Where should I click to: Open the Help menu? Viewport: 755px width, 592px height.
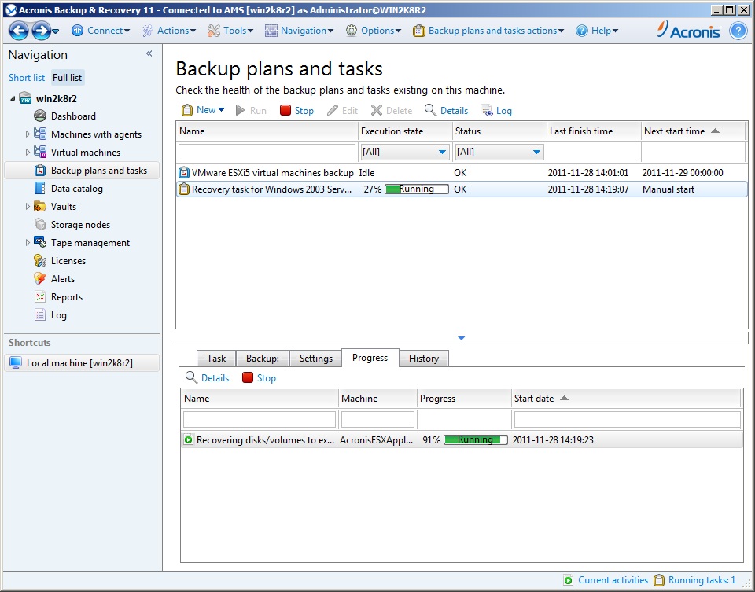pyautogui.click(x=597, y=31)
